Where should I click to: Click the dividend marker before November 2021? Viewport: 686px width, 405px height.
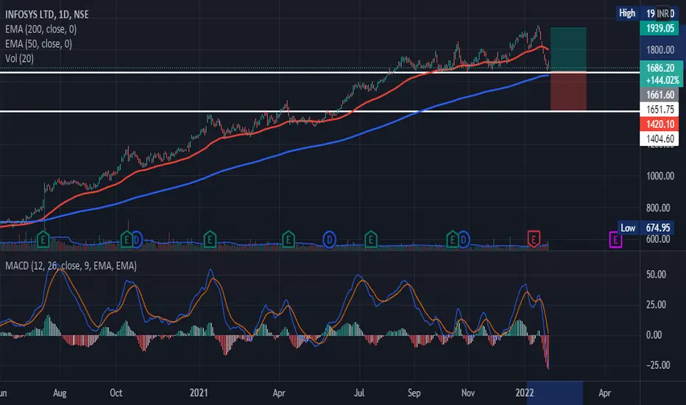[x=463, y=240]
